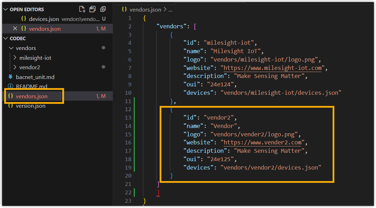Click the README.md info icon
The width and height of the screenshot is (376, 208).
pyautogui.click(x=10, y=86)
